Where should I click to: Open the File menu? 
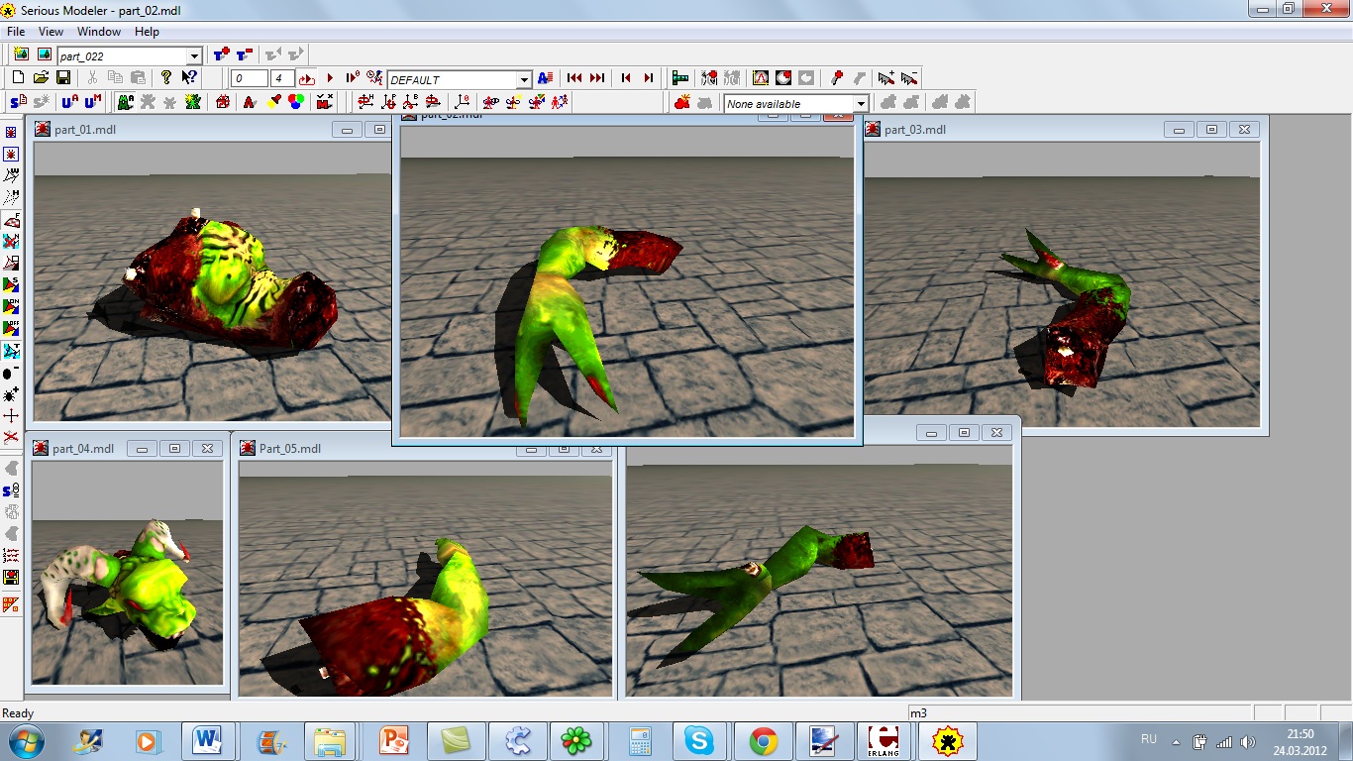click(x=16, y=32)
